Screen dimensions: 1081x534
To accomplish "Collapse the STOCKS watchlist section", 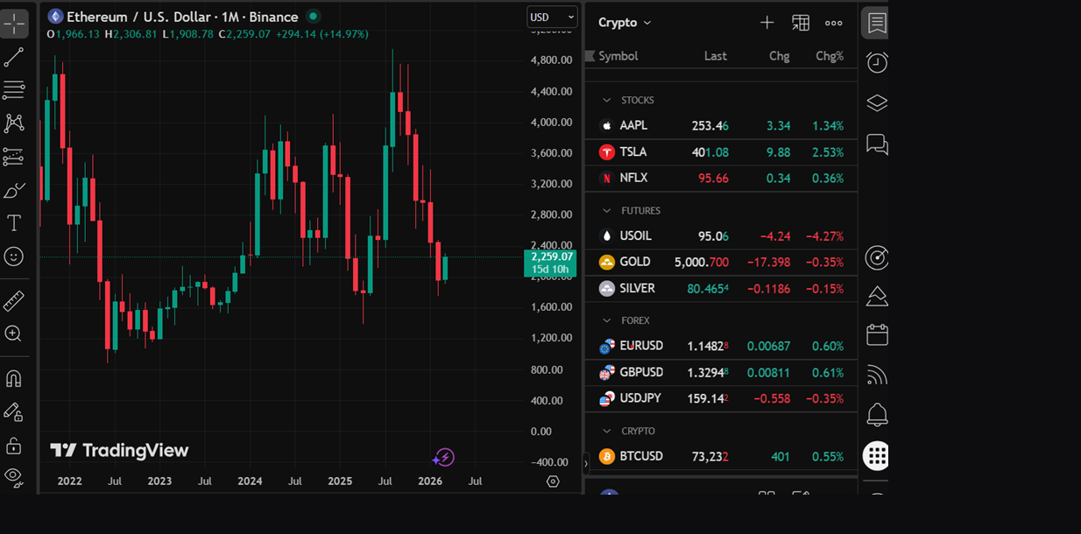I will 608,100.
